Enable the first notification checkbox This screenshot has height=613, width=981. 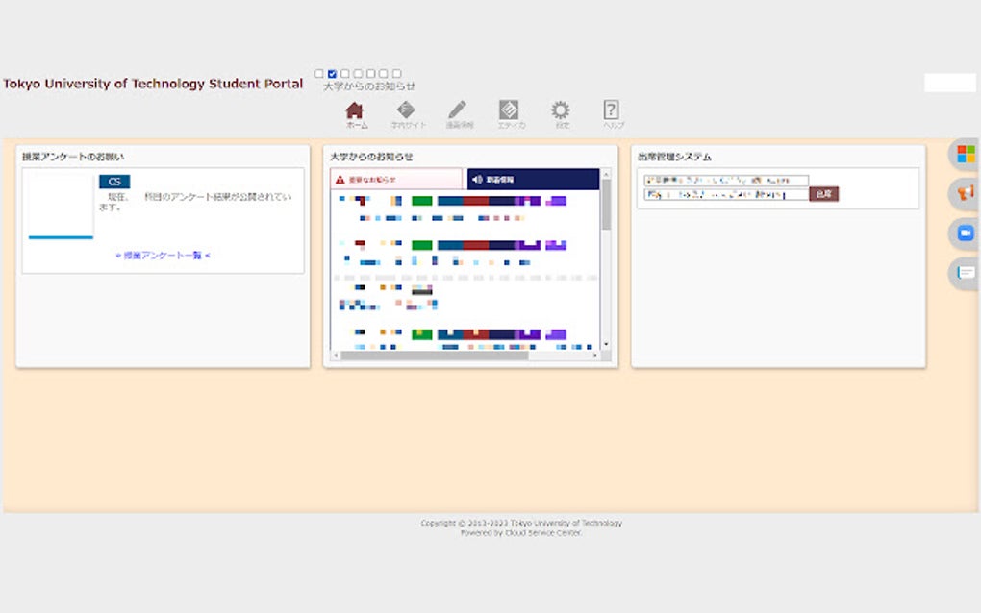click(318, 72)
